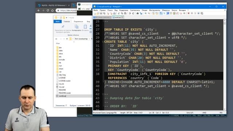This screenshot has height=131, width=233.
Task: Toggle Word Wrap icon in Notepad++ toolbar
Action: [x=161, y=13]
